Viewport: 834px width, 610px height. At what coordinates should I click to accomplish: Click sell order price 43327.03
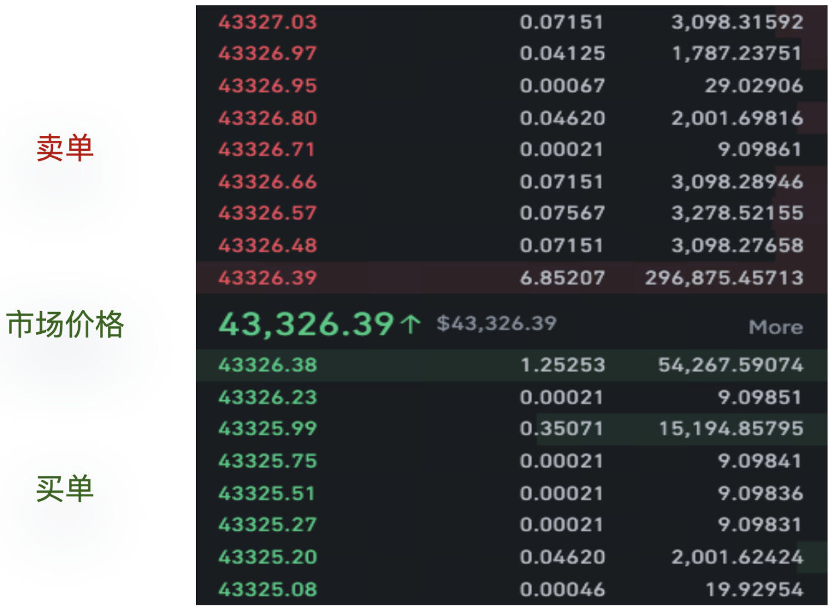pyautogui.click(x=267, y=22)
